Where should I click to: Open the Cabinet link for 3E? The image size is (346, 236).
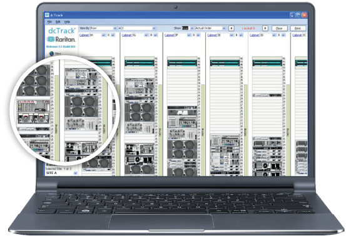click(212, 35)
